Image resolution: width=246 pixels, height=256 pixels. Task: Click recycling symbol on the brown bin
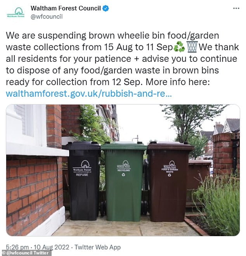coord(170,175)
